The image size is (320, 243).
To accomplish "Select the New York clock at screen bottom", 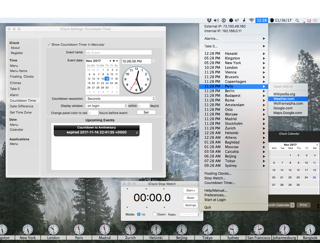I will click(x=27, y=229).
